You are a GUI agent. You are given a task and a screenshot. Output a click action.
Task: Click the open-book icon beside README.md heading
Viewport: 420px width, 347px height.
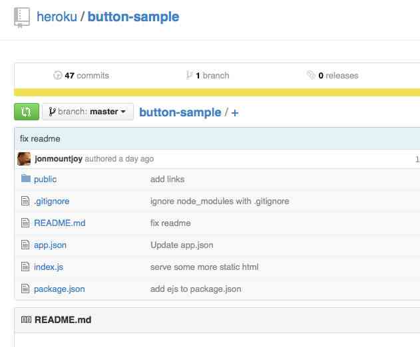[26, 320]
